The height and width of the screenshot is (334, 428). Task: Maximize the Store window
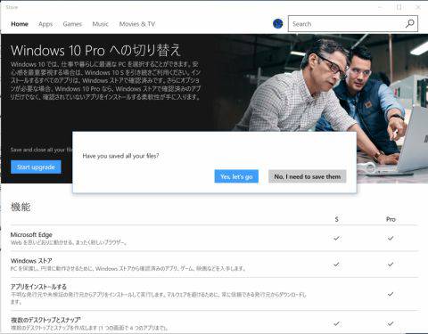399,7
